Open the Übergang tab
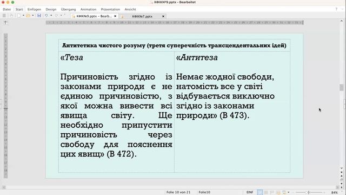The image size is (346, 195). point(69,9)
